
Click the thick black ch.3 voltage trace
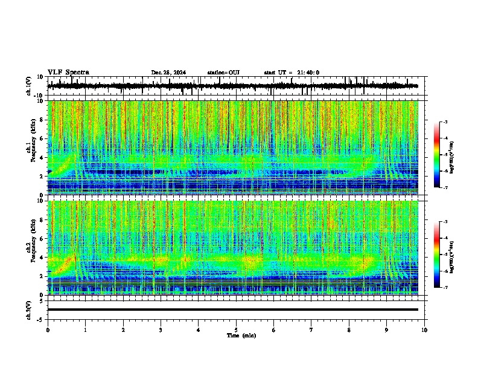click(x=233, y=310)
